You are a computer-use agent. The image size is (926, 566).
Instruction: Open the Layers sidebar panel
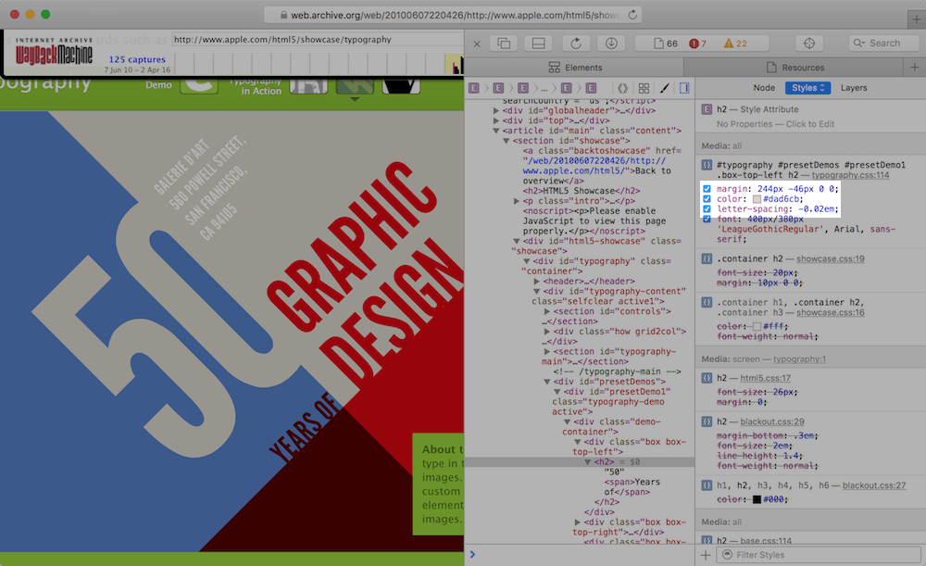click(x=854, y=87)
